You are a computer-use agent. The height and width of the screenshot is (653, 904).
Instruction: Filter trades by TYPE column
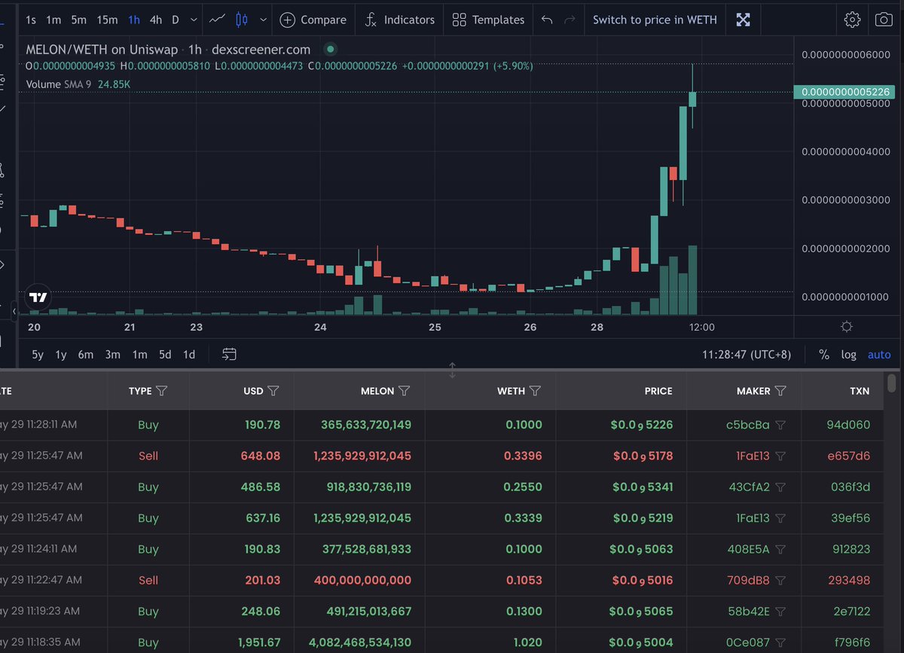[x=161, y=391]
